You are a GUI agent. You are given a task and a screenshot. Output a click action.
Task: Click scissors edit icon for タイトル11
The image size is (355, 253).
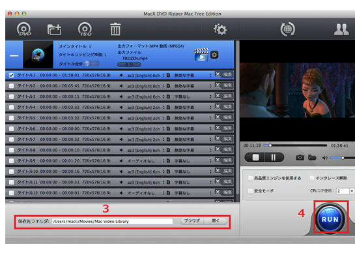point(218,181)
